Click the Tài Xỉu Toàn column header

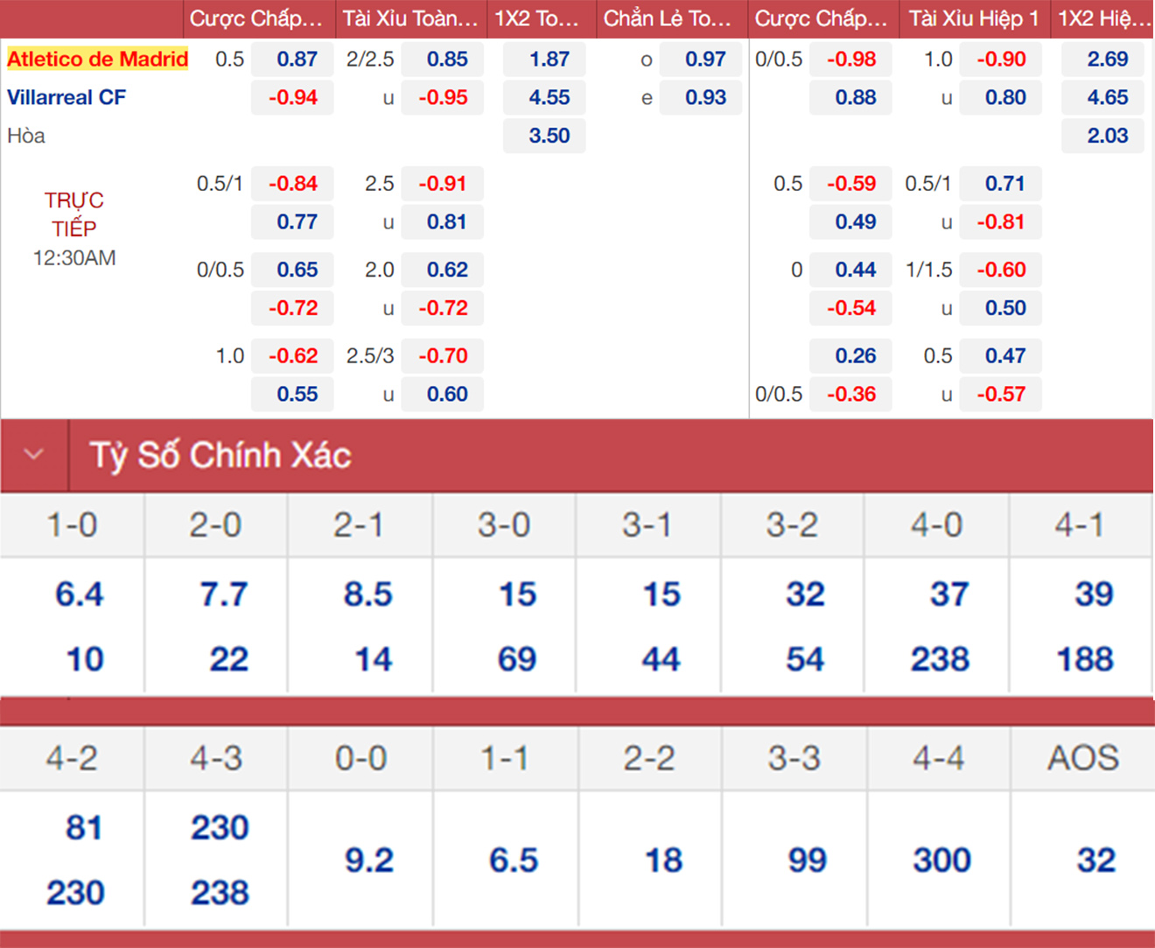(x=410, y=18)
